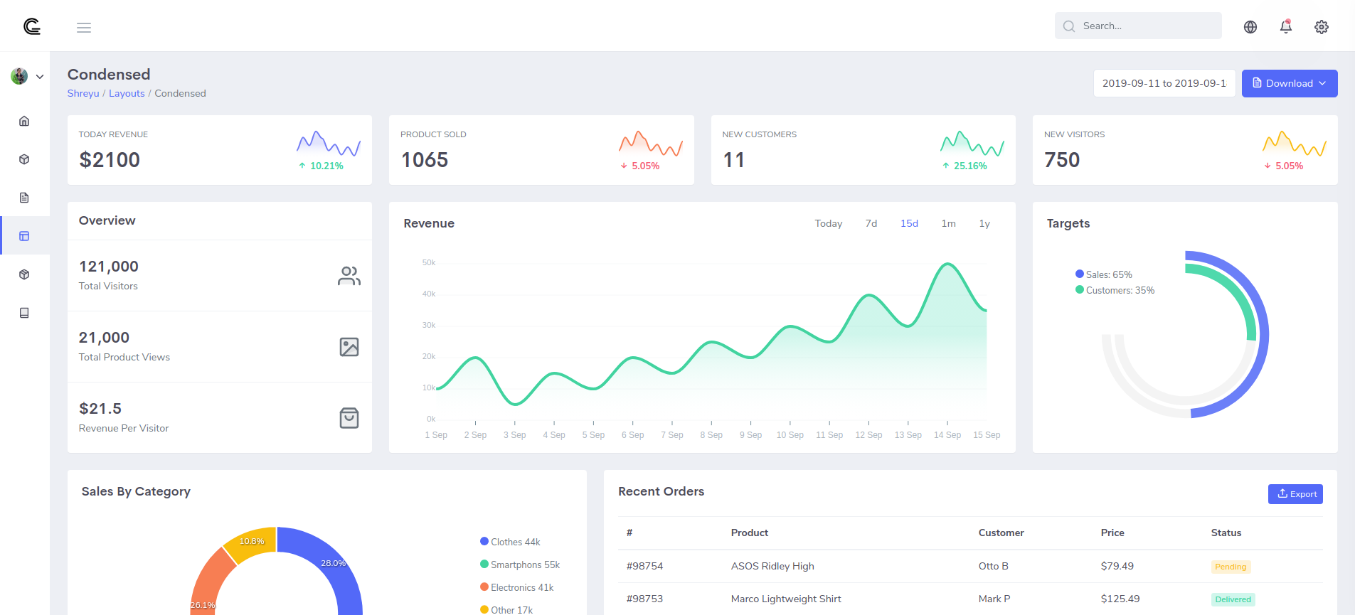The image size is (1355, 615).
Task: Click the Revenue Per Visitor bag icon
Action: (x=349, y=418)
